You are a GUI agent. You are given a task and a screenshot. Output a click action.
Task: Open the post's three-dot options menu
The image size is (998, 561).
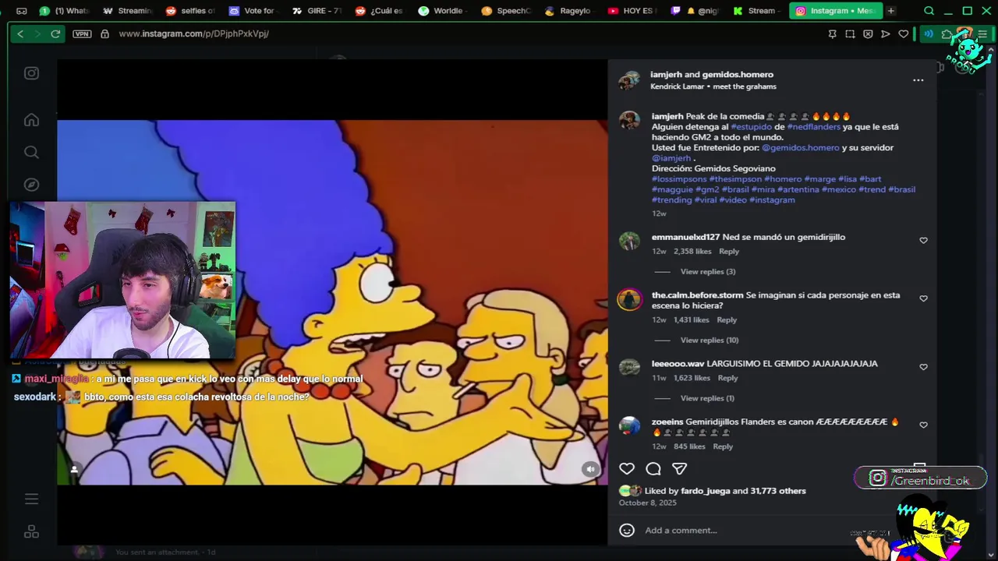coord(918,80)
